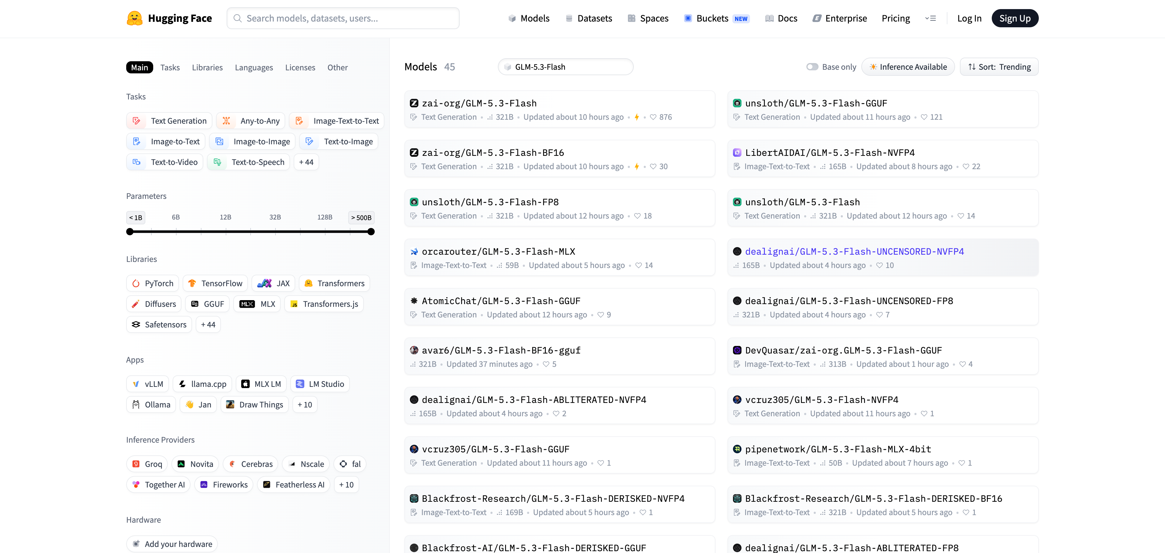Viewport: 1165px width, 553px height.
Task: Filter by Transformers.js library
Action: (324, 303)
